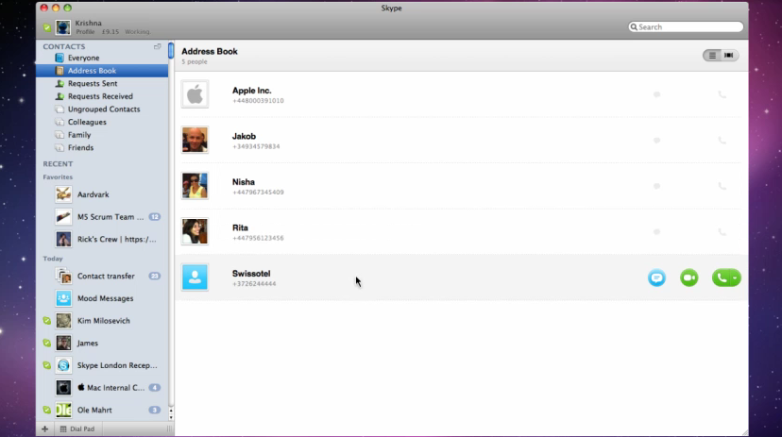782x437 pixels.
Task: Select Nisha contact row
Action: [x=461, y=186]
